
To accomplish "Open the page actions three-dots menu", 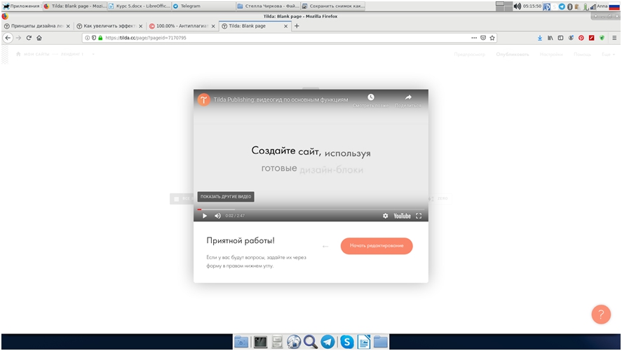I will coord(474,38).
